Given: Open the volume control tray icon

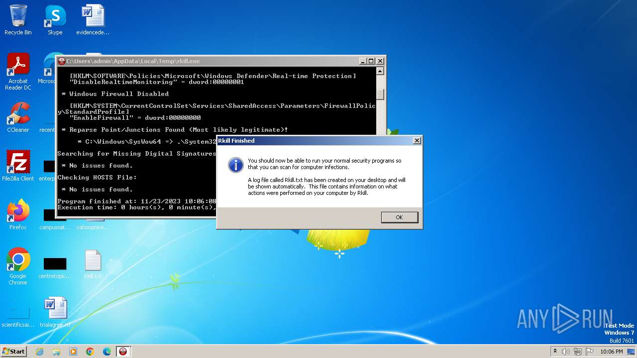Looking at the screenshot, I should point(566,352).
